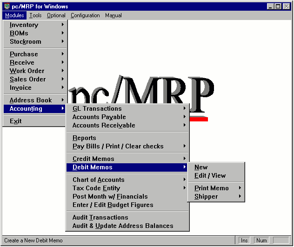Expand the Work Order submenu
Image resolution: width=294 pixels, height=247 pixels.
[x=35, y=71]
